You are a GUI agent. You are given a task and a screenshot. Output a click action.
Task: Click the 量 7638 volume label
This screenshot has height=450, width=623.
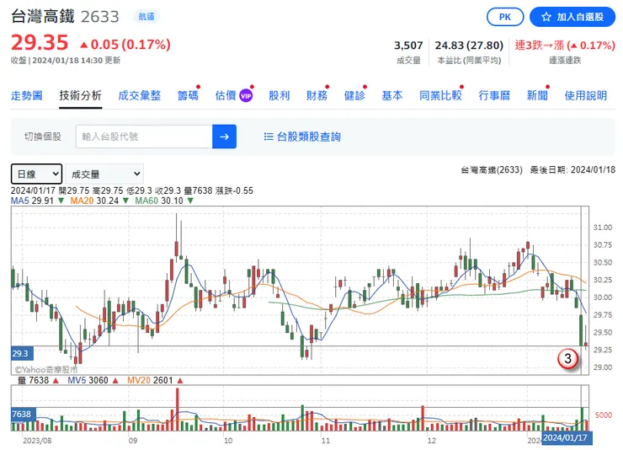34,380
